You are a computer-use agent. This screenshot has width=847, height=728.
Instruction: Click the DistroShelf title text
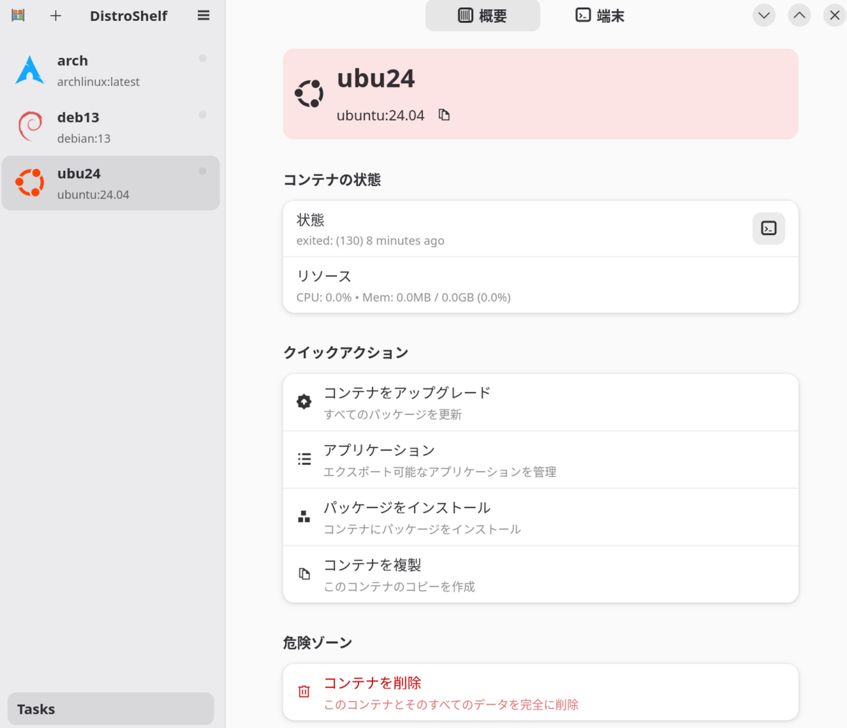pos(128,16)
